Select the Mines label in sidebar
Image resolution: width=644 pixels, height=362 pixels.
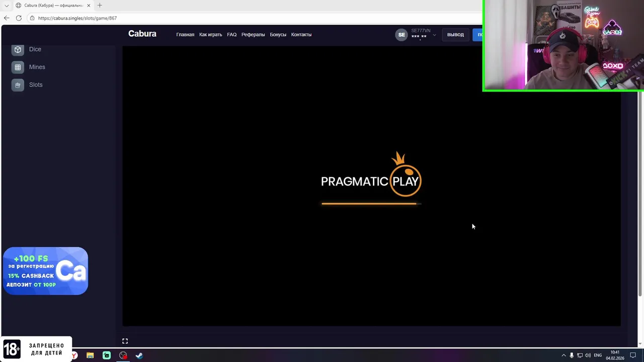point(37,67)
